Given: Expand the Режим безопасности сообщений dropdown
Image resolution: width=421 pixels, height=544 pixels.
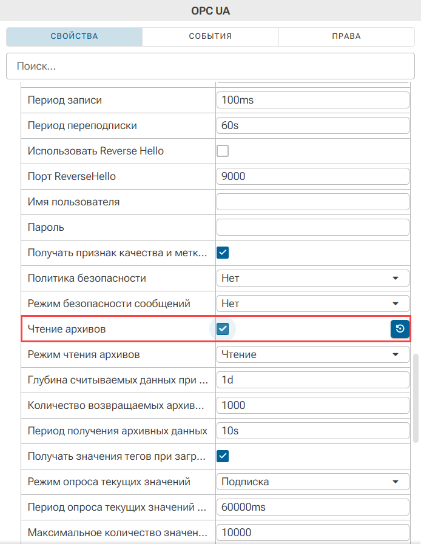Looking at the screenshot, I should click(312, 304).
